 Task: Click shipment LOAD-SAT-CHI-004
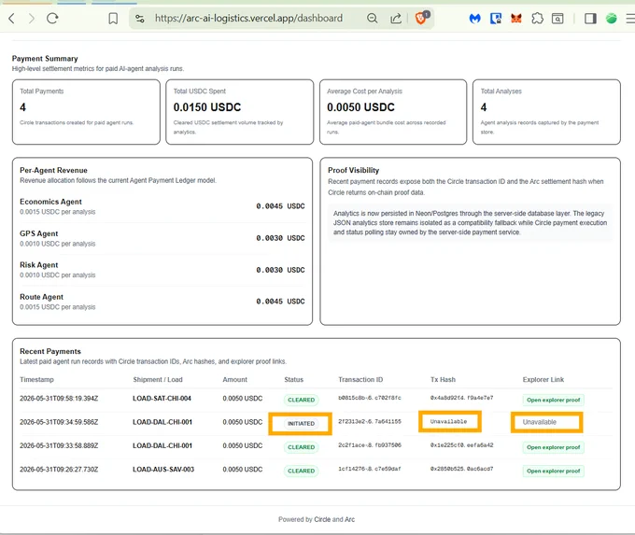tap(162, 399)
